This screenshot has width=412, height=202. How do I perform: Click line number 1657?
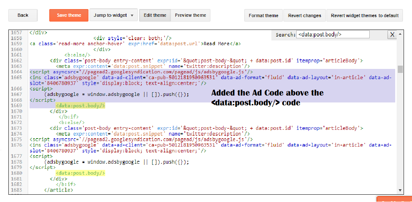16,32
